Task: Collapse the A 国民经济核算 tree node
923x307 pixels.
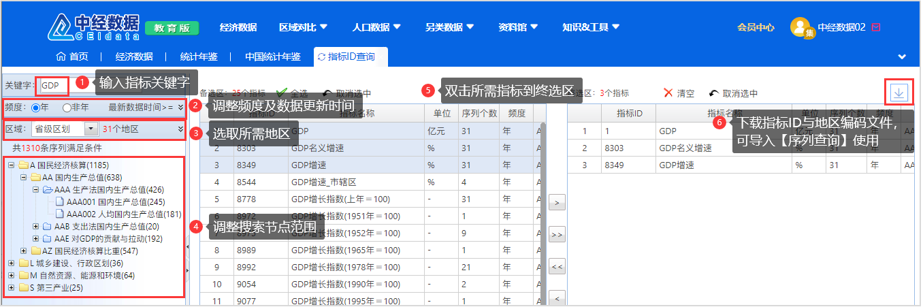Action: [11, 165]
